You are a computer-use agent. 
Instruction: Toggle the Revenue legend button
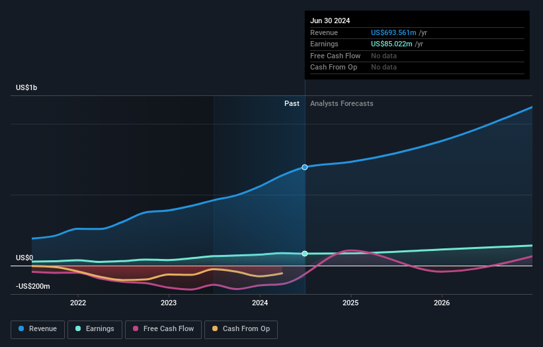coord(38,329)
